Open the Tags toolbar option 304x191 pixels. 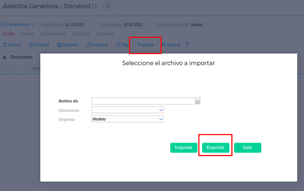pyautogui.click(x=122, y=45)
